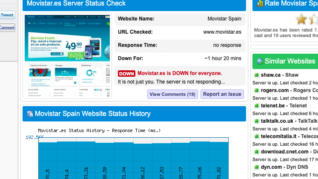
Task: Open the shaw.ca link
Action: pos(271,75)
